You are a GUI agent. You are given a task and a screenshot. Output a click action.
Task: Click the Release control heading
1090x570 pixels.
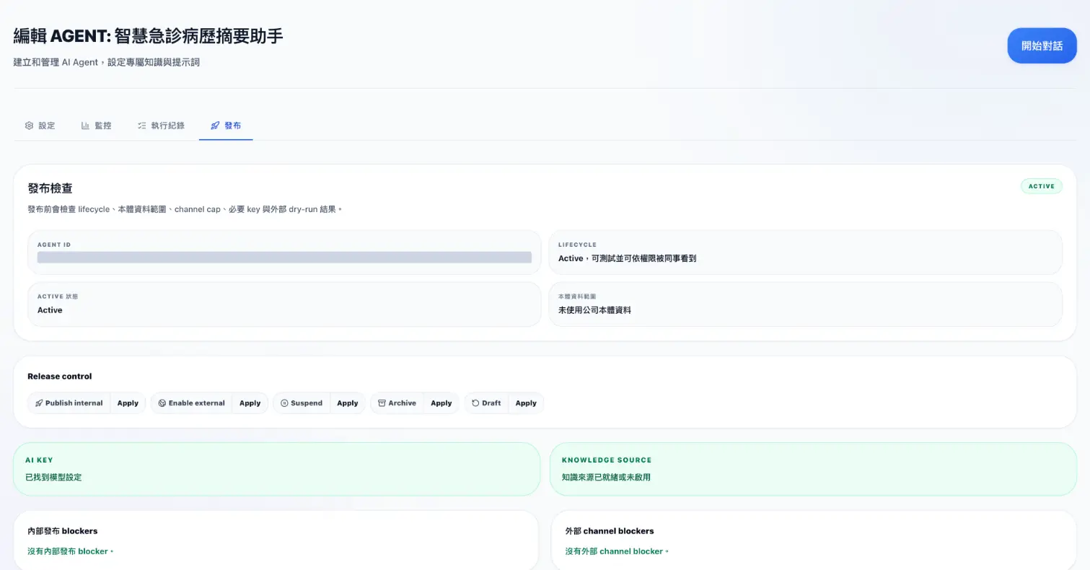(60, 376)
